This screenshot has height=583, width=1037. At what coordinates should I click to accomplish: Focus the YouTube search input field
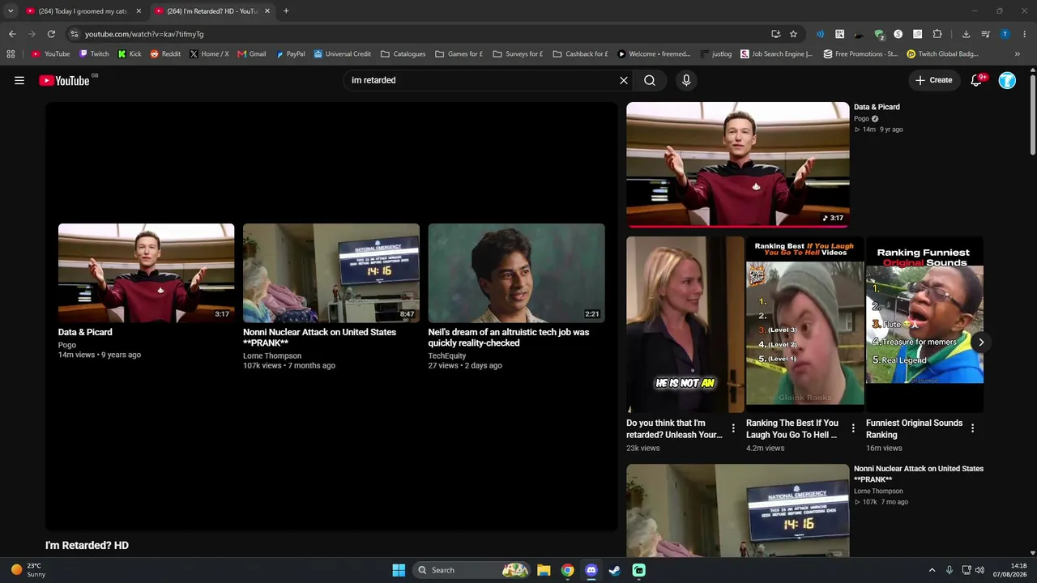coord(480,80)
